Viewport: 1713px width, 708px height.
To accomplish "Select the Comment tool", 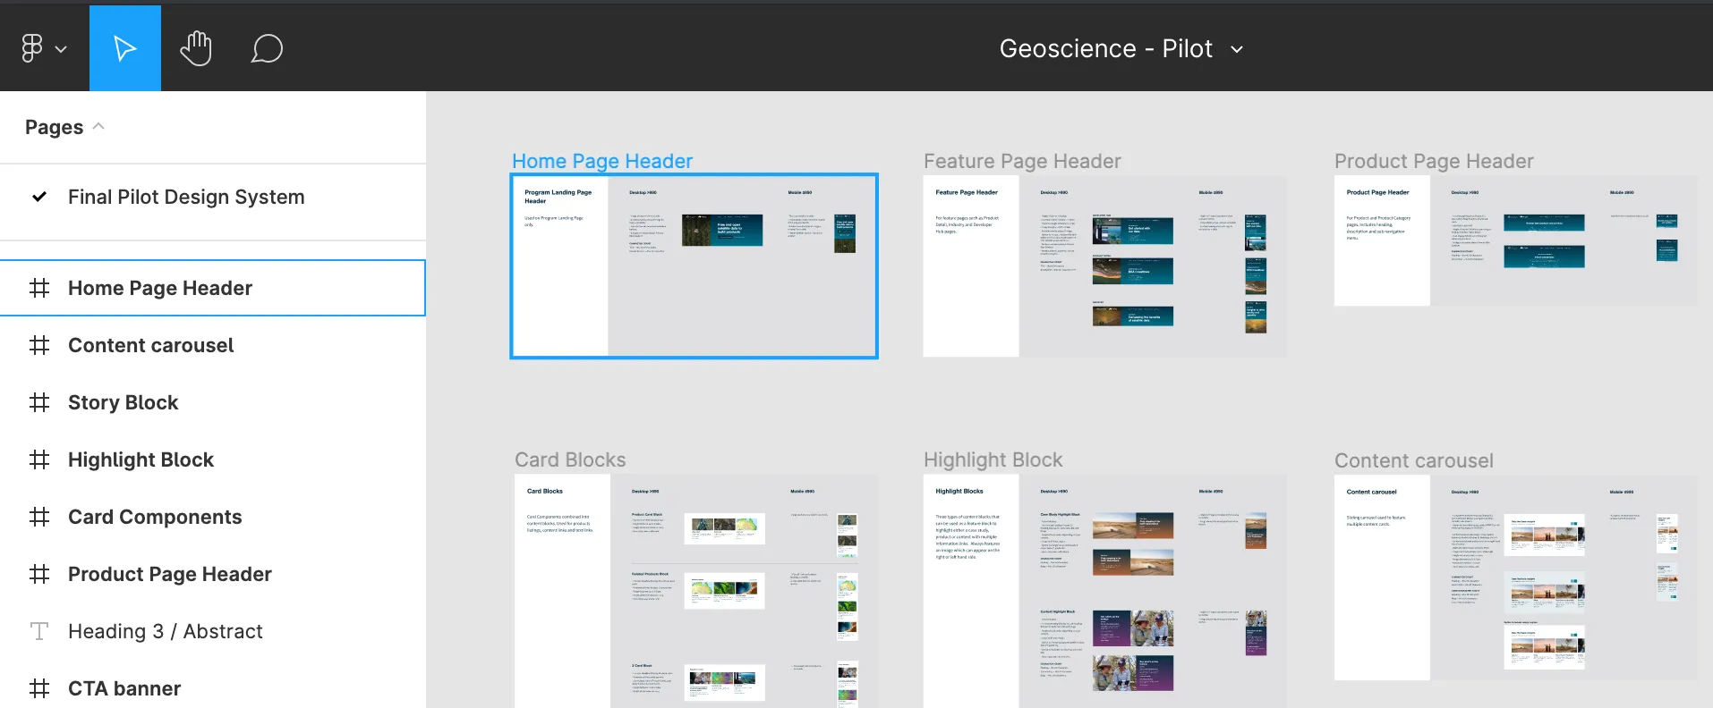I will [267, 48].
